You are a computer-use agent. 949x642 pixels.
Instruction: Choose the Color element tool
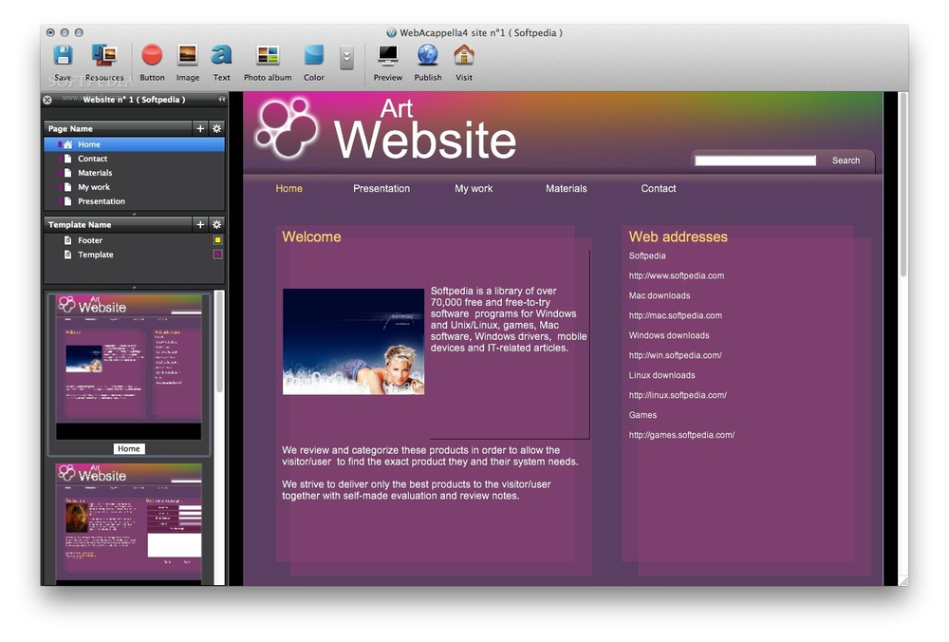pos(313,56)
